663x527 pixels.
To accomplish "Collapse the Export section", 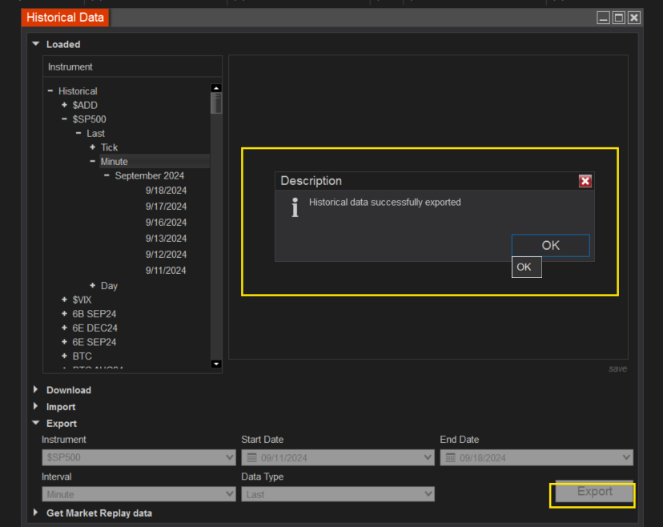I will pos(36,423).
